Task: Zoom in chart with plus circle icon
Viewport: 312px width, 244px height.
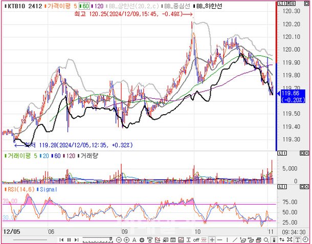Action: click(x=126, y=240)
